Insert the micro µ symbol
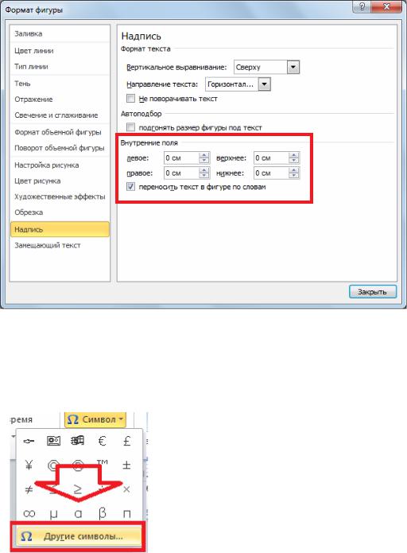This screenshot has width=407, height=553. click(53, 513)
